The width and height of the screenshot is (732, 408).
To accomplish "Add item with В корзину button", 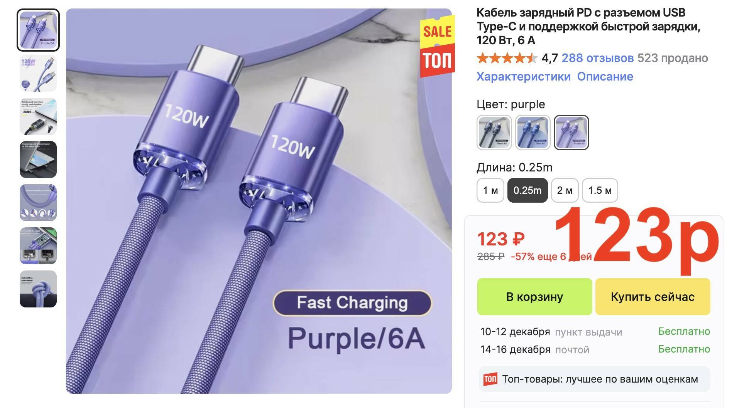I will click(535, 297).
